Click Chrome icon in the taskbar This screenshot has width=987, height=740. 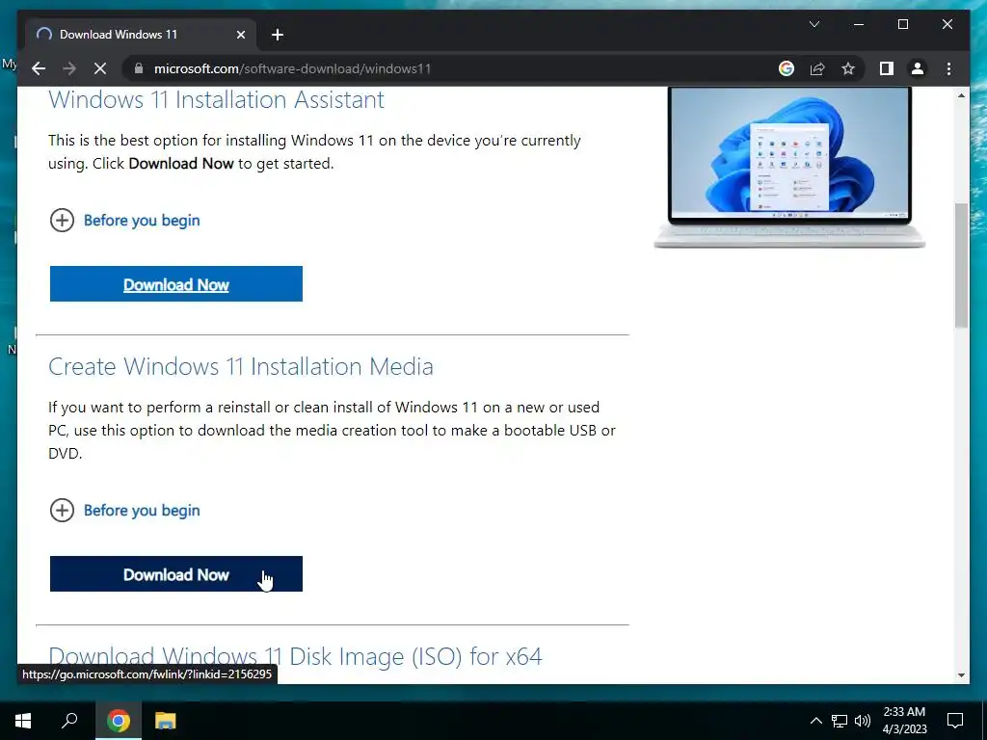[119, 721]
